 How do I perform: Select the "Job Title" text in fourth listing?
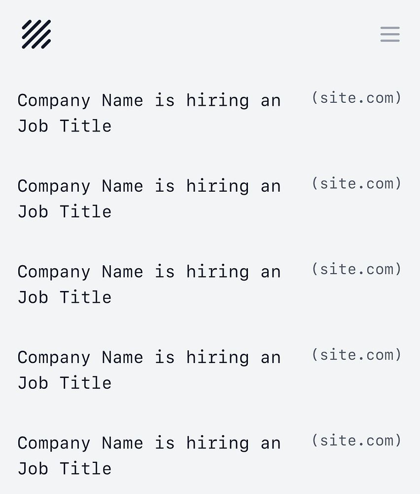click(x=65, y=383)
